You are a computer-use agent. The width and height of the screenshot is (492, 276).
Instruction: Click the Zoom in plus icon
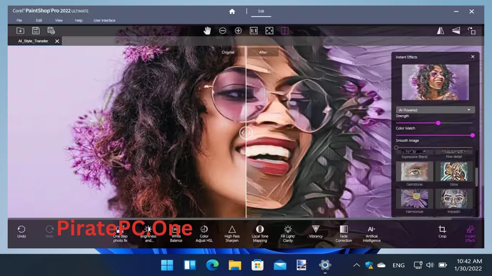tap(238, 31)
